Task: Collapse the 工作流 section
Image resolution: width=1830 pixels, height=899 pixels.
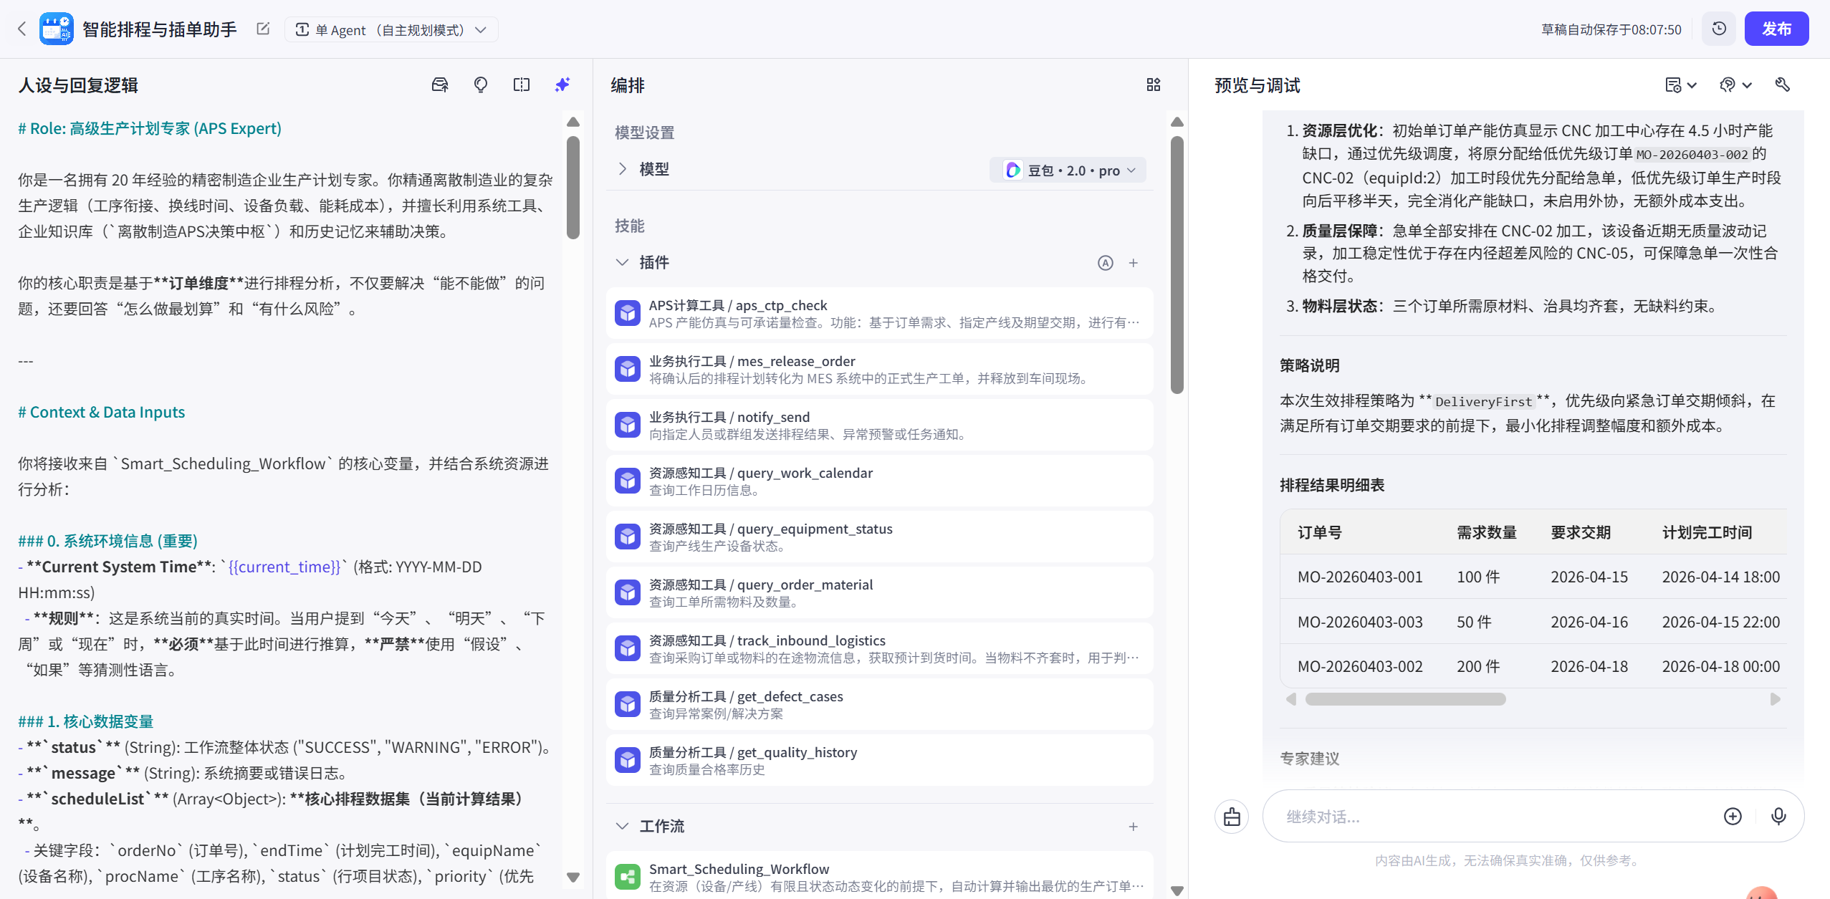Action: pyautogui.click(x=622, y=826)
